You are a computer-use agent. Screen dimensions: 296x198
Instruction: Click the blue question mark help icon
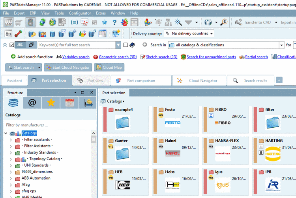pos(114,22)
